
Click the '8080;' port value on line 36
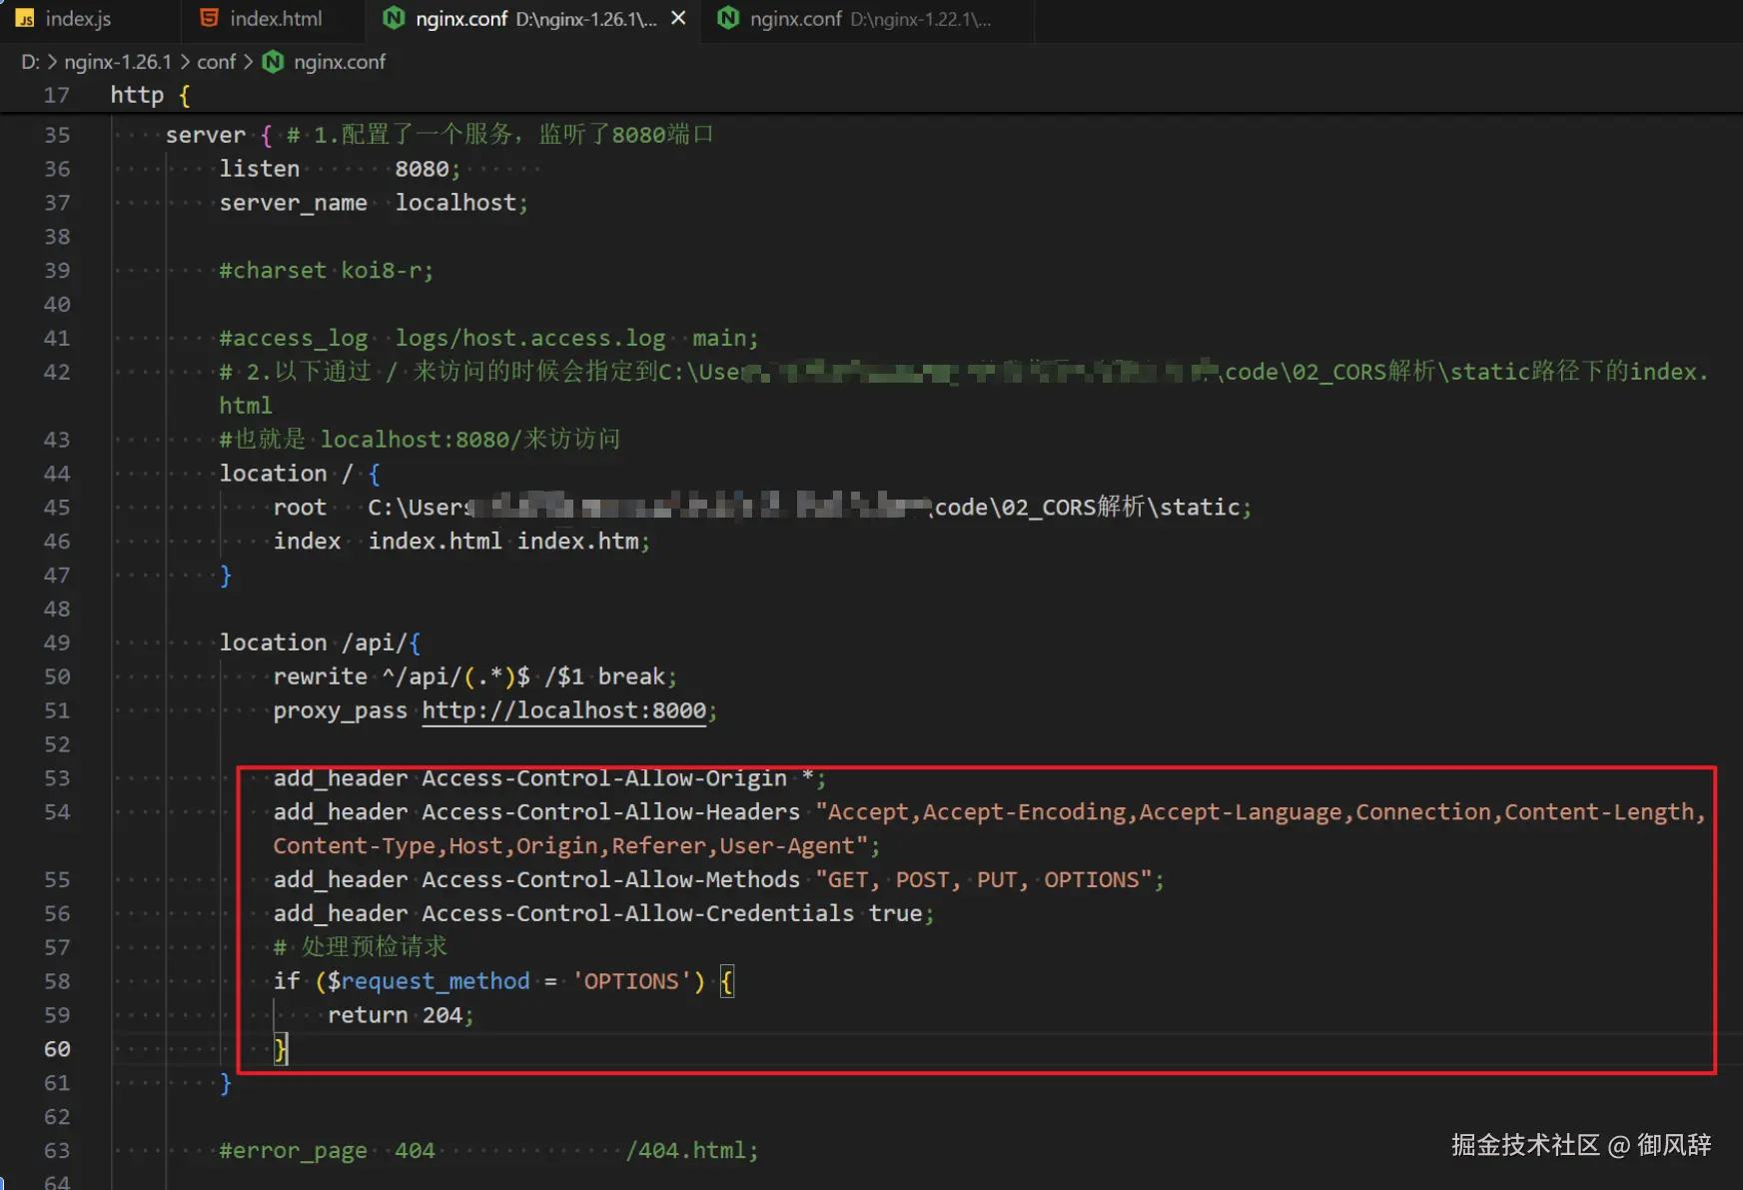tap(428, 169)
